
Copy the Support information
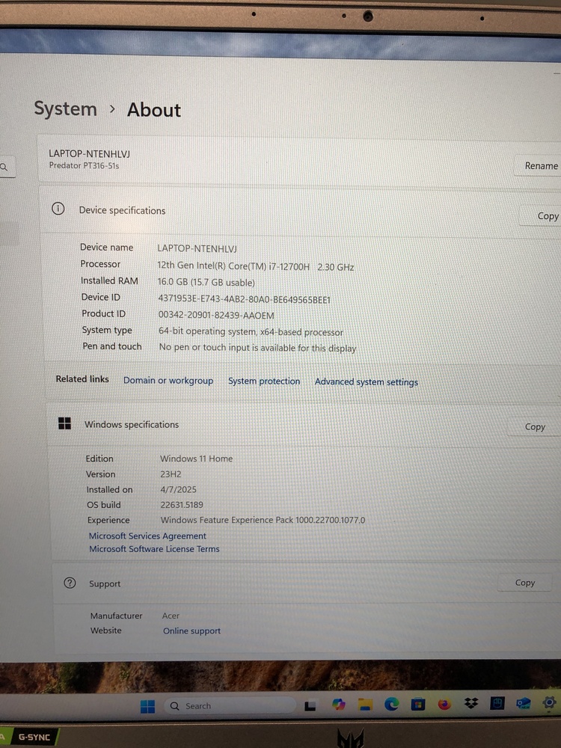(x=525, y=583)
